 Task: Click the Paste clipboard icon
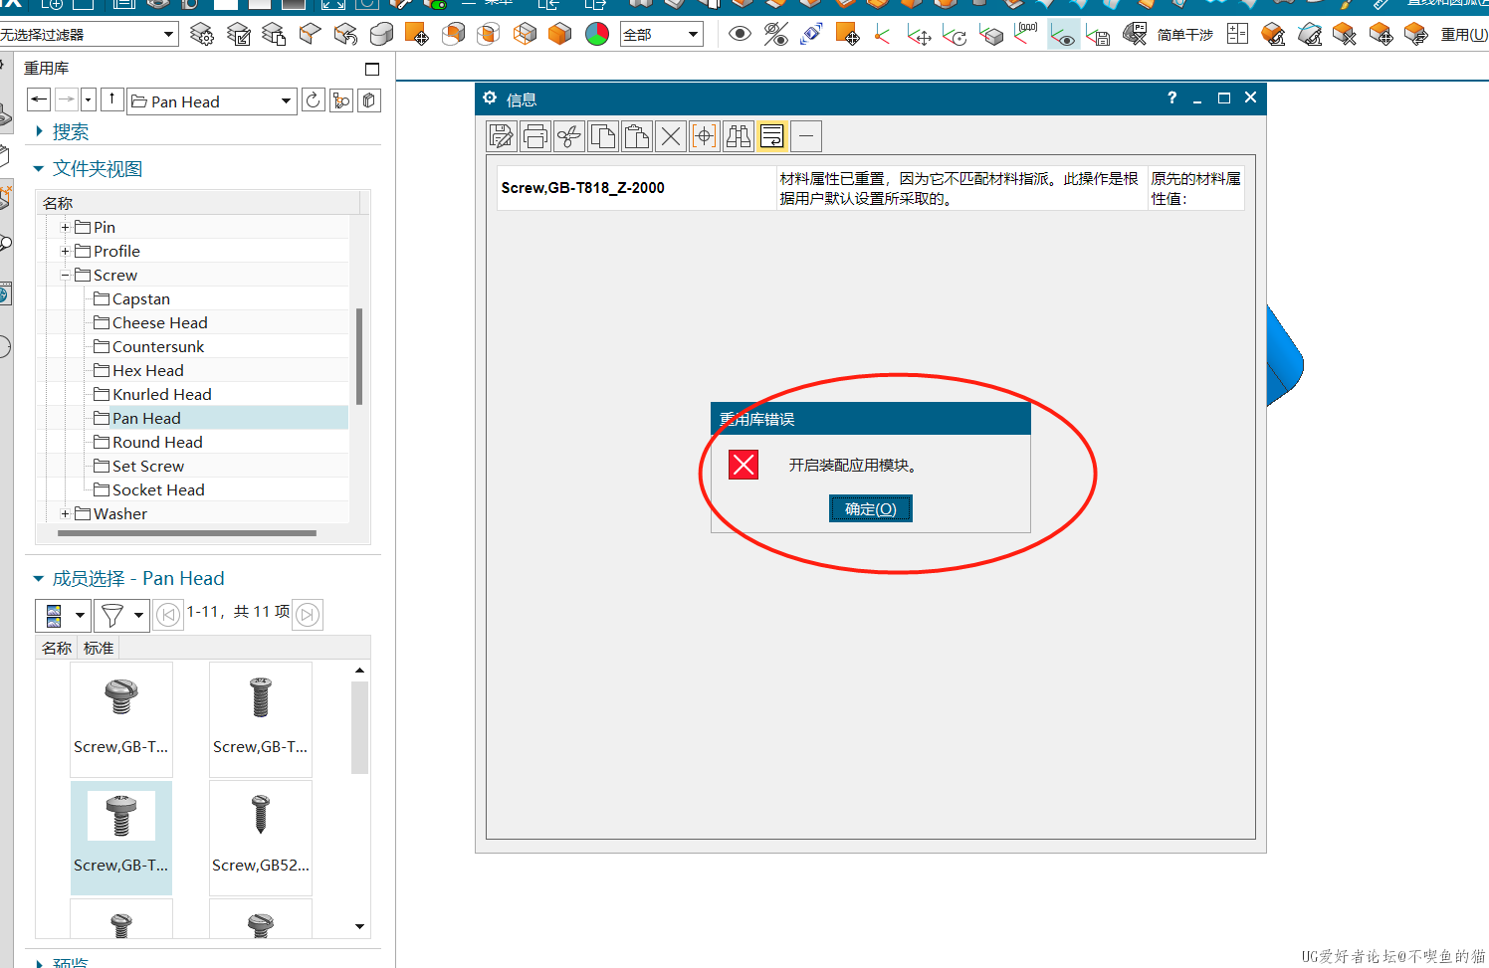(637, 136)
